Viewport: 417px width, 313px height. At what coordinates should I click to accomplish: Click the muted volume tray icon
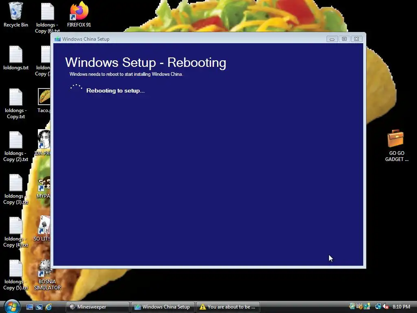point(386,306)
